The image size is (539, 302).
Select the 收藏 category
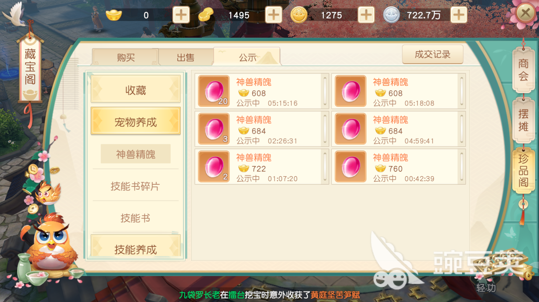tap(136, 90)
